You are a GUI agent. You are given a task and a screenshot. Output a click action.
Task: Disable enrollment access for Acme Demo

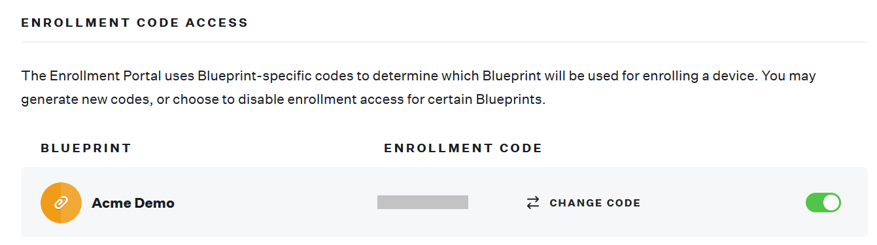point(823,203)
